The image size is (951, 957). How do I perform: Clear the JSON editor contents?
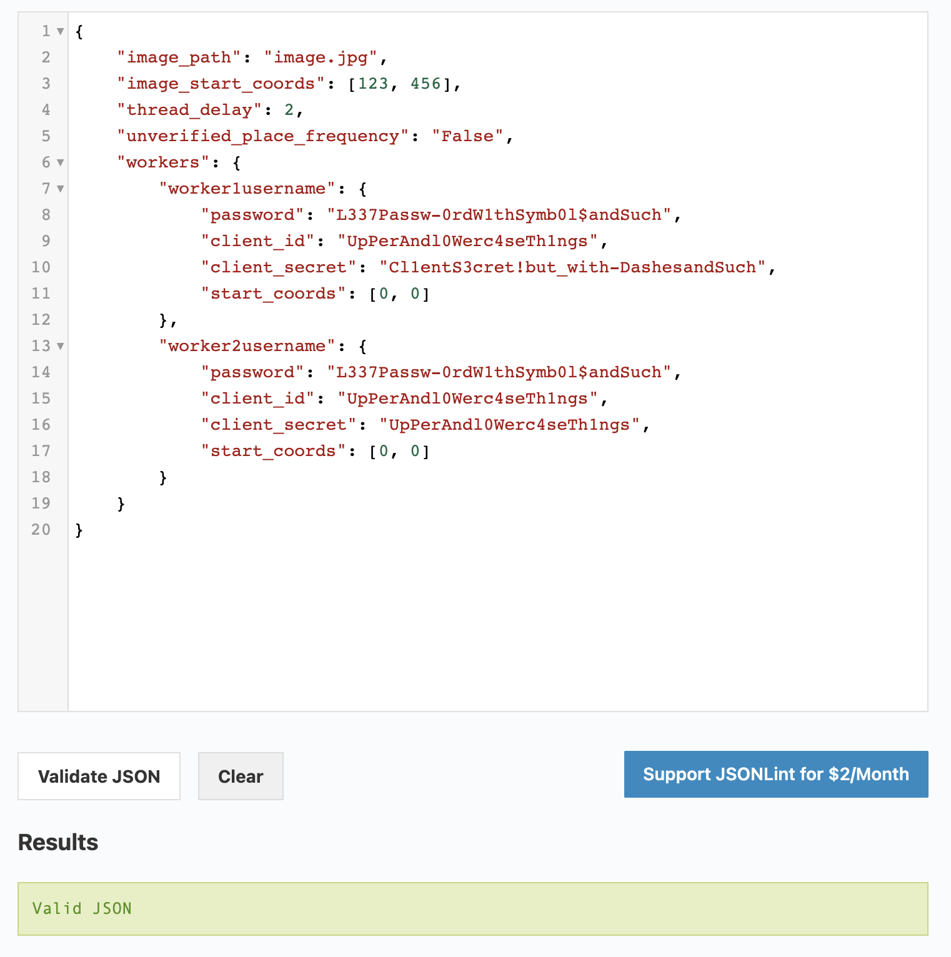click(x=241, y=776)
